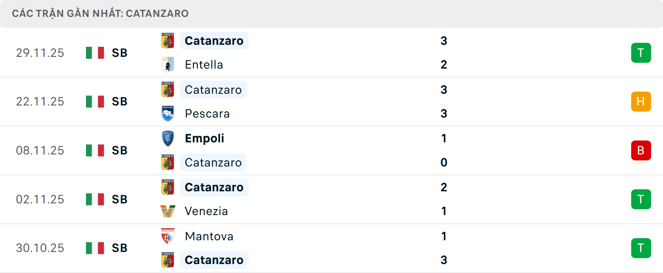Click green T badge for Venezia match
Viewport: 663px width, 273px height.
pos(641,199)
